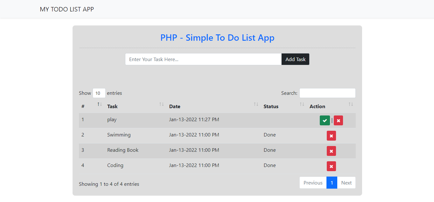This screenshot has height=202, width=434.
Task: Focus the Enter Your Task Here field
Action: coord(203,59)
